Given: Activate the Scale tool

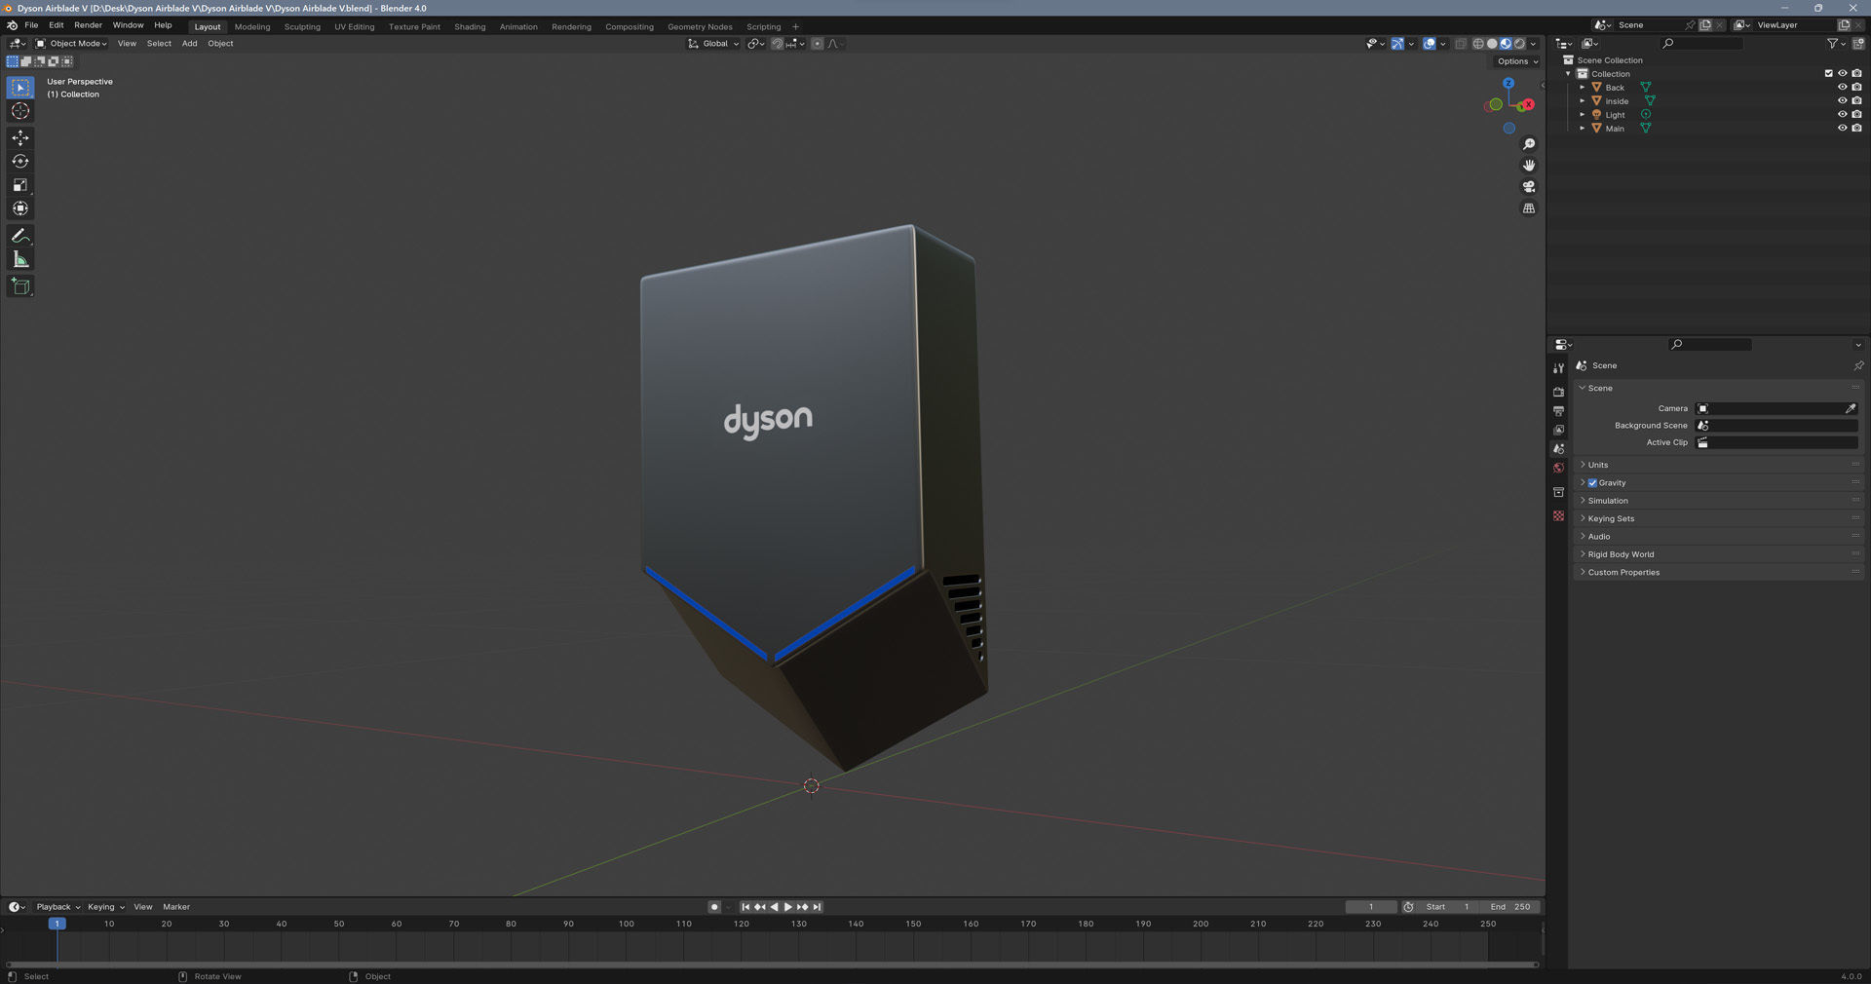Looking at the screenshot, I should coord(20,185).
